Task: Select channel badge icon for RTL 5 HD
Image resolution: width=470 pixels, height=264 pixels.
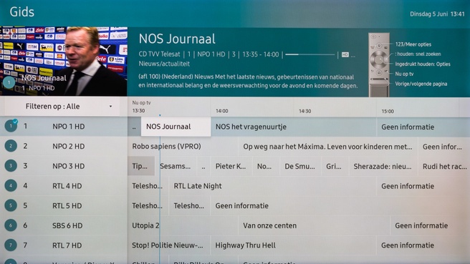Action: click(x=11, y=205)
